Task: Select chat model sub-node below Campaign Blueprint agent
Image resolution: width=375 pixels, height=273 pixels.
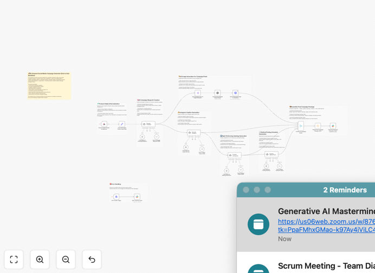Action: click(143, 137)
